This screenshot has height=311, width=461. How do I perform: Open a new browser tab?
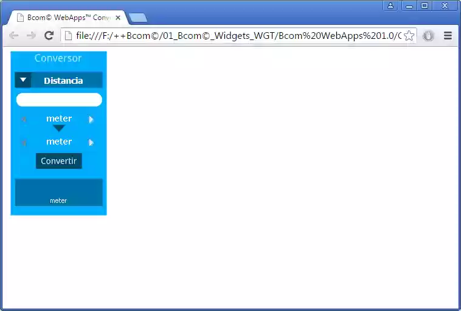[138, 18]
